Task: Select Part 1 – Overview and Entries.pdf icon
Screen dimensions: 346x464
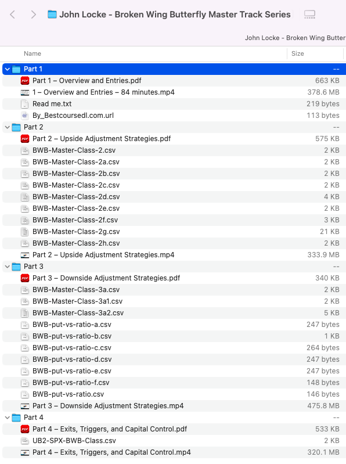Action: pyautogui.click(x=25, y=81)
